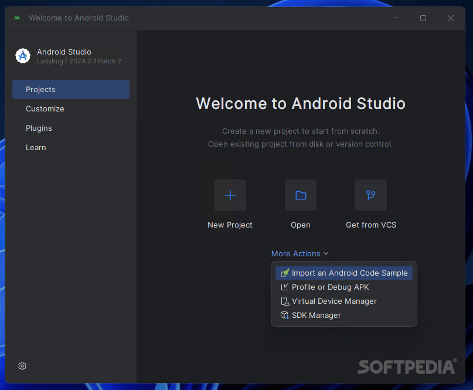
Task: Open settings with the gear icon
Action: [22, 365]
